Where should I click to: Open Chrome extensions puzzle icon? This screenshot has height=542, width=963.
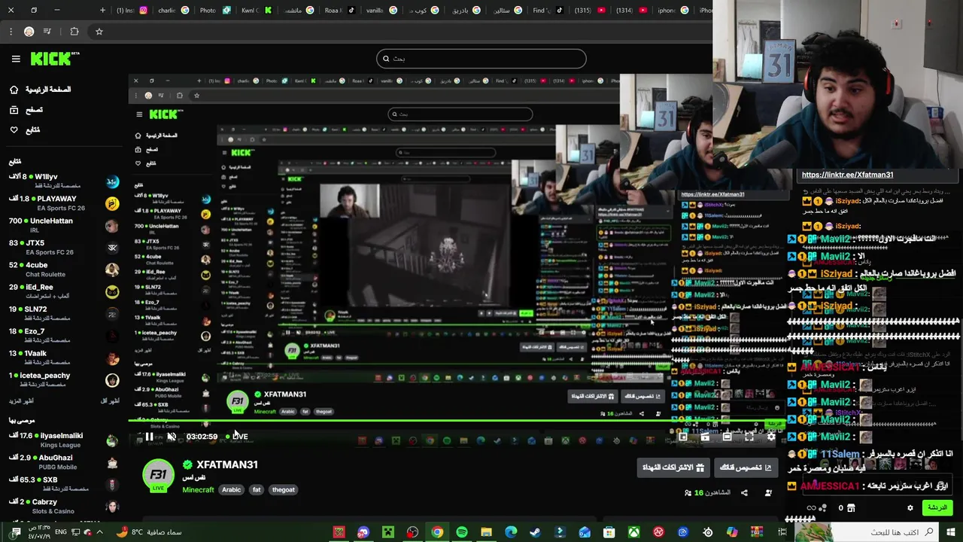74,32
